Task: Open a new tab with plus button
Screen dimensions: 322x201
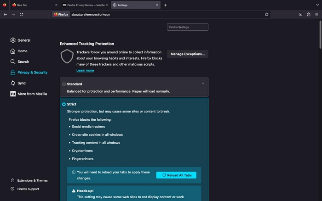Action: (x=165, y=5)
